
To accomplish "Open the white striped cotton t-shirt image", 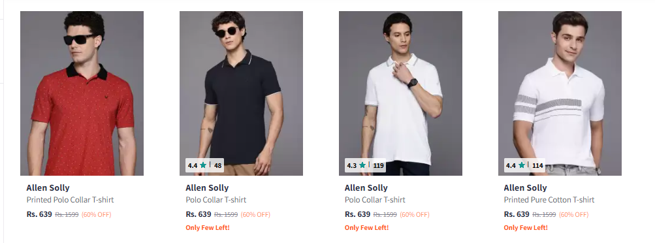I will (560, 93).
